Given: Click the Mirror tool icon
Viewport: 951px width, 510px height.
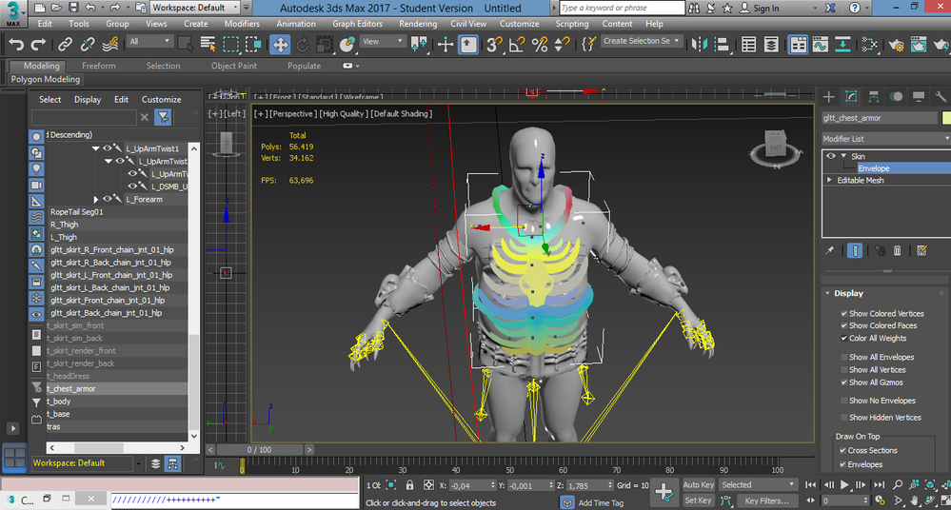Looking at the screenshot, I should [700, 45].
